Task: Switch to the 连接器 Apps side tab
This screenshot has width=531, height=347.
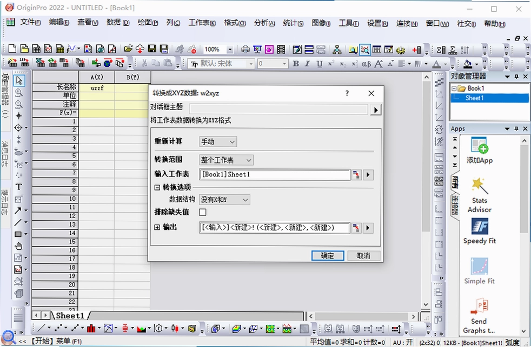Action: pos(454,205)
